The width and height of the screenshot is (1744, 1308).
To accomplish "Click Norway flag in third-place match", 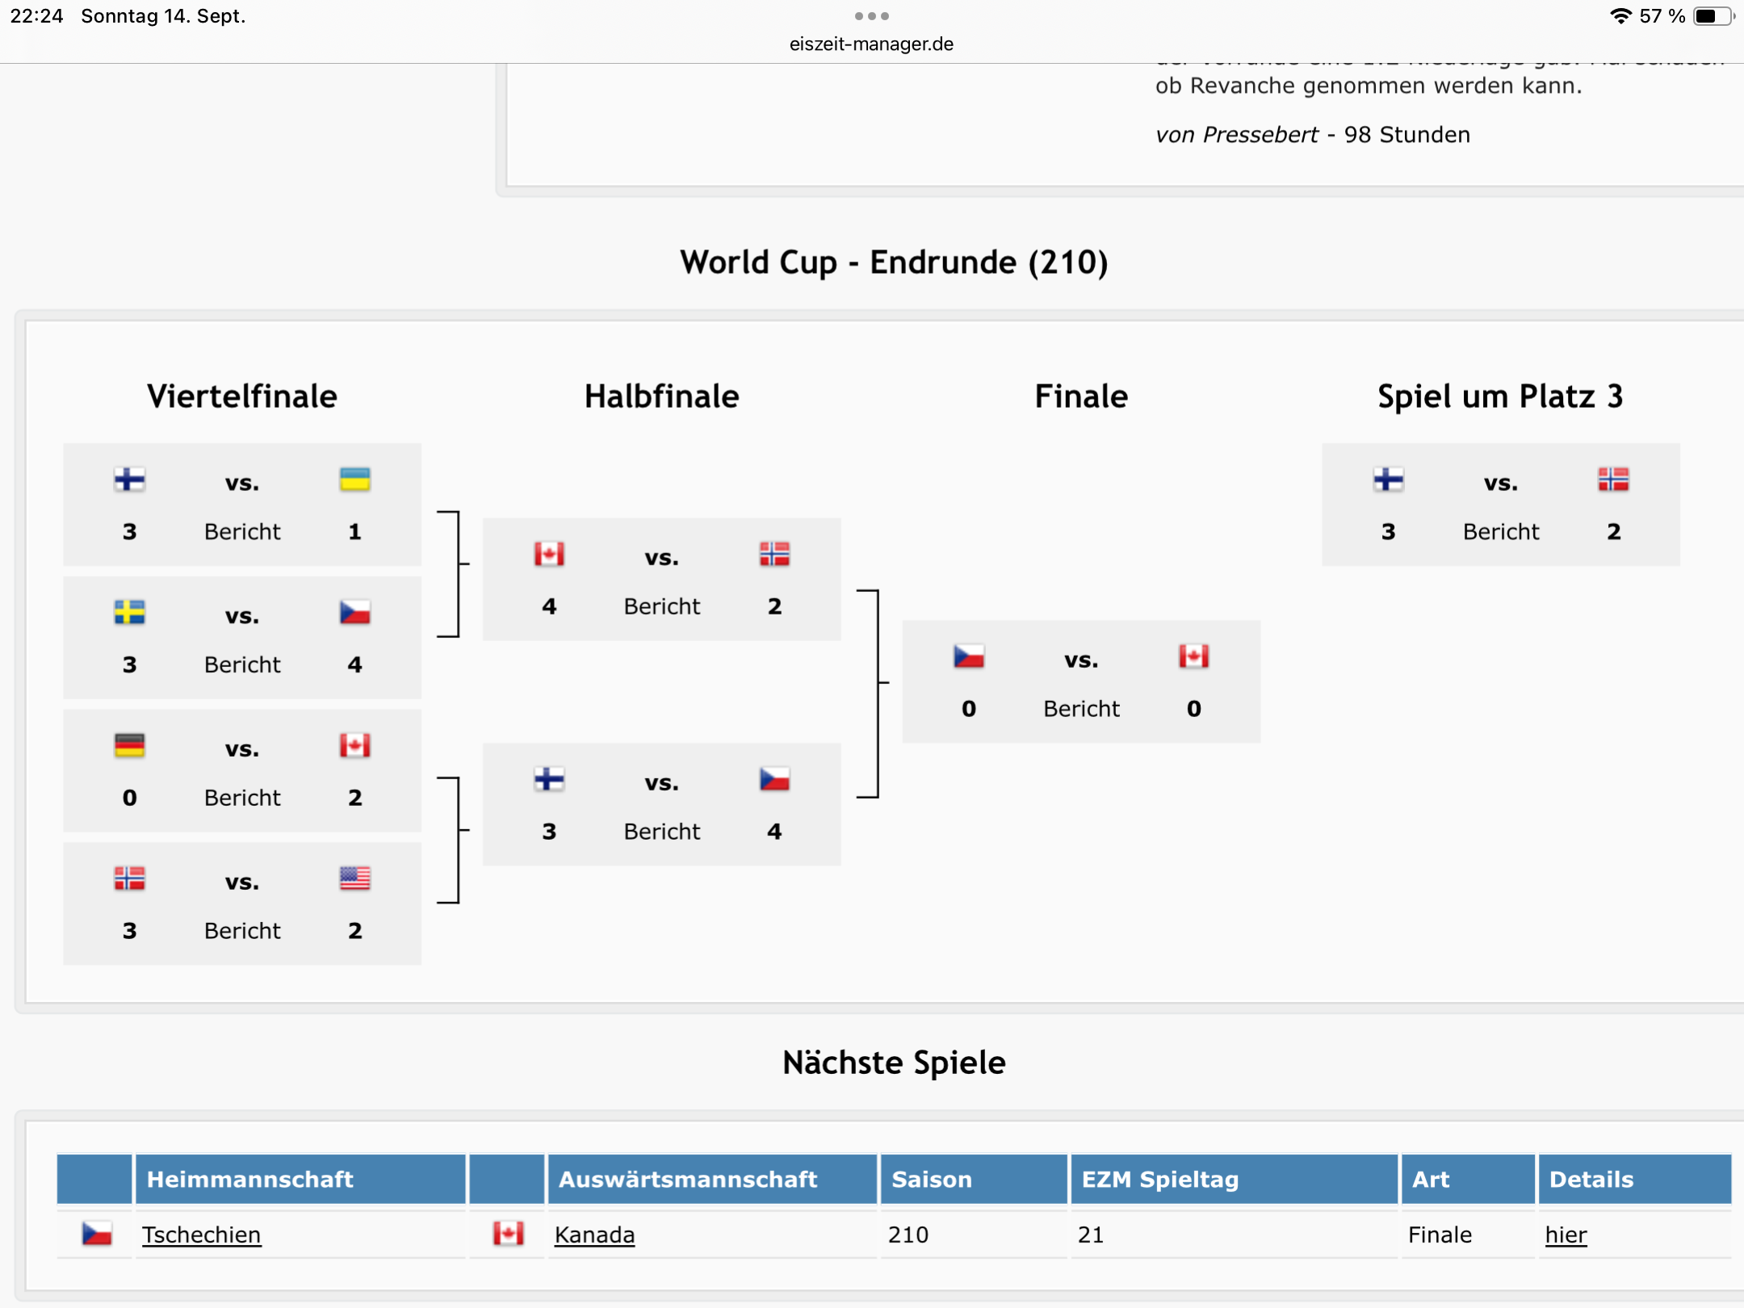I will [x=1613, y=480].
